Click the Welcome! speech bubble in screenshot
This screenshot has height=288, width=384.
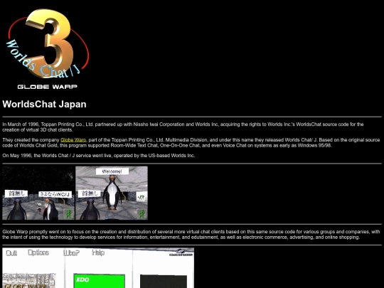point(112,171)
